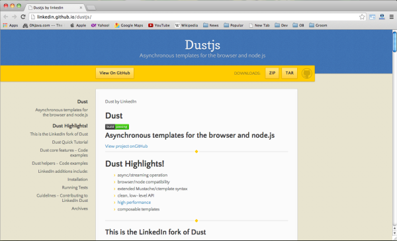Jump to Installation section in sidebar
Screen dimensions: 397x241
(x=77, y=179)
